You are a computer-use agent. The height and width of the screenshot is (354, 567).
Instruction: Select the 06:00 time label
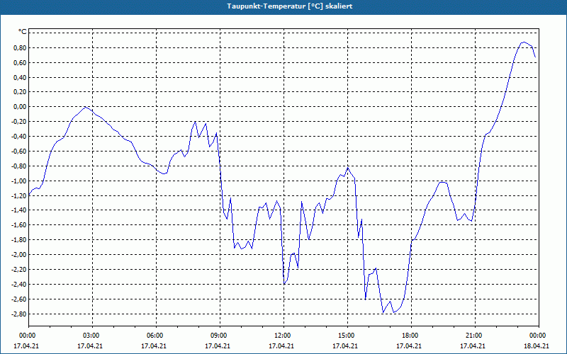[x=156, y=336]
